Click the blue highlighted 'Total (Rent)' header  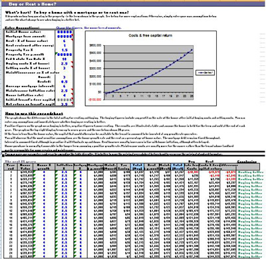[178, 166]
